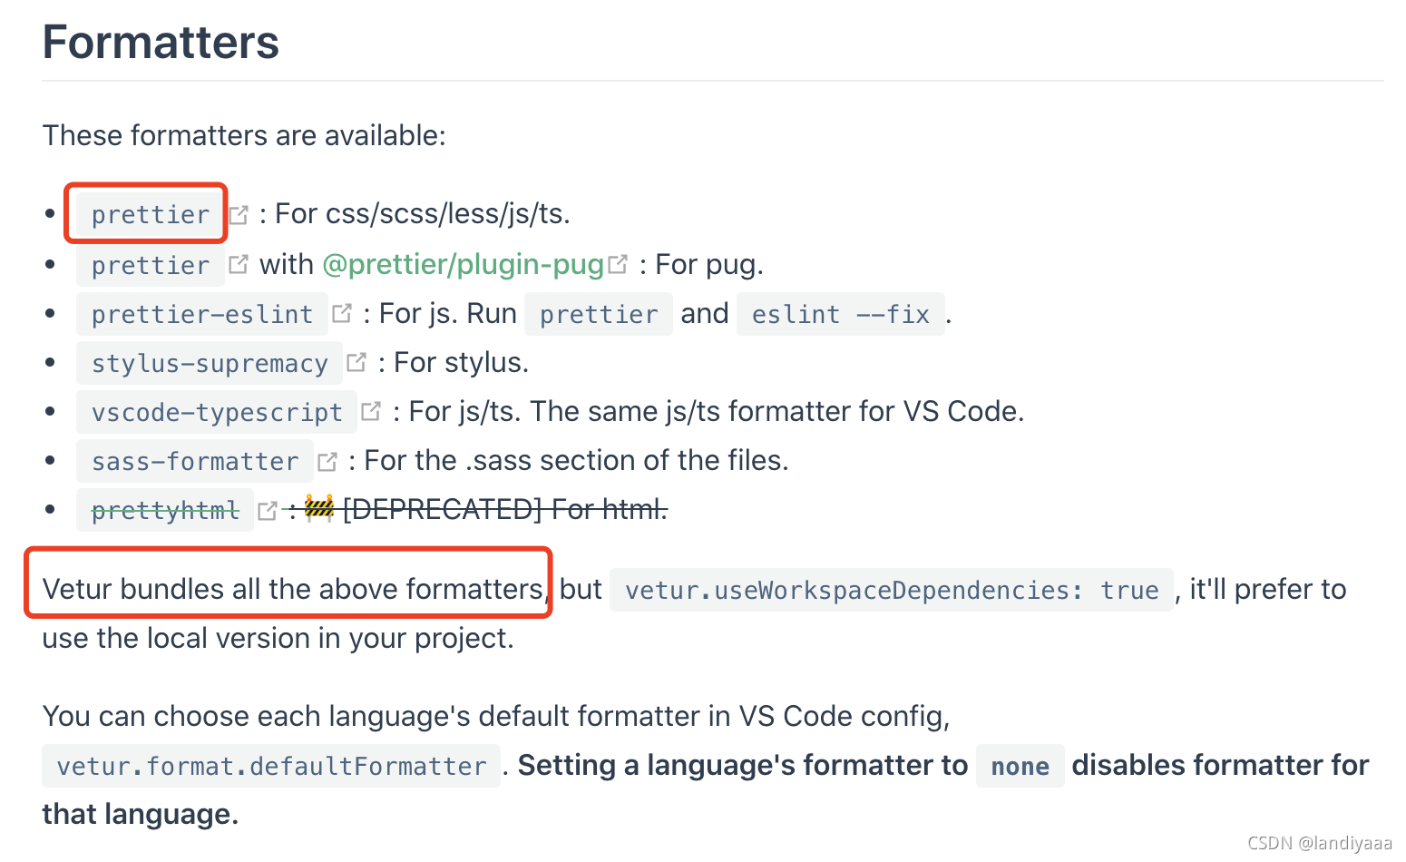
Task: Open the vscode-typescript link
Action: (x=217, y=412)
